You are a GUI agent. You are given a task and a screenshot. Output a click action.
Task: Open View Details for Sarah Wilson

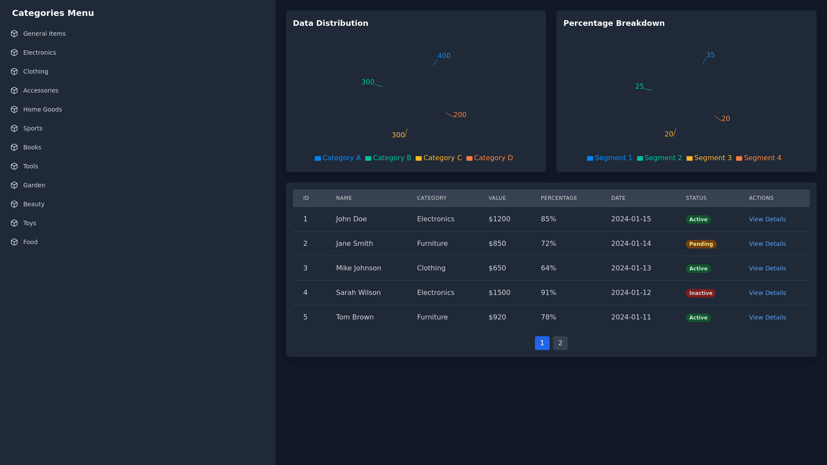pos(767,293)
